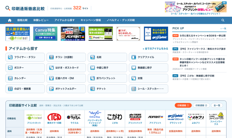Click 全てのアイテムをみる link

(x=156, y=49)
